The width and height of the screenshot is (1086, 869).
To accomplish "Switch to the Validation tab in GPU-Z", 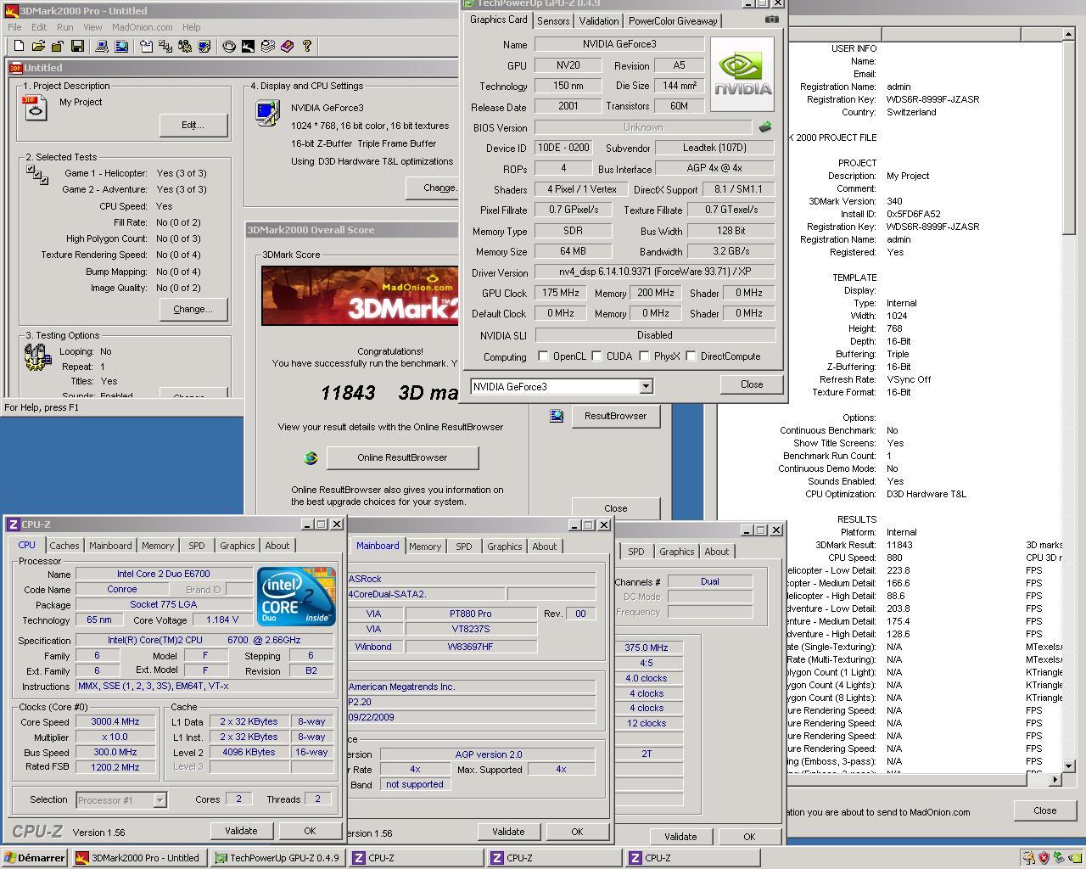I will (599, 21).
